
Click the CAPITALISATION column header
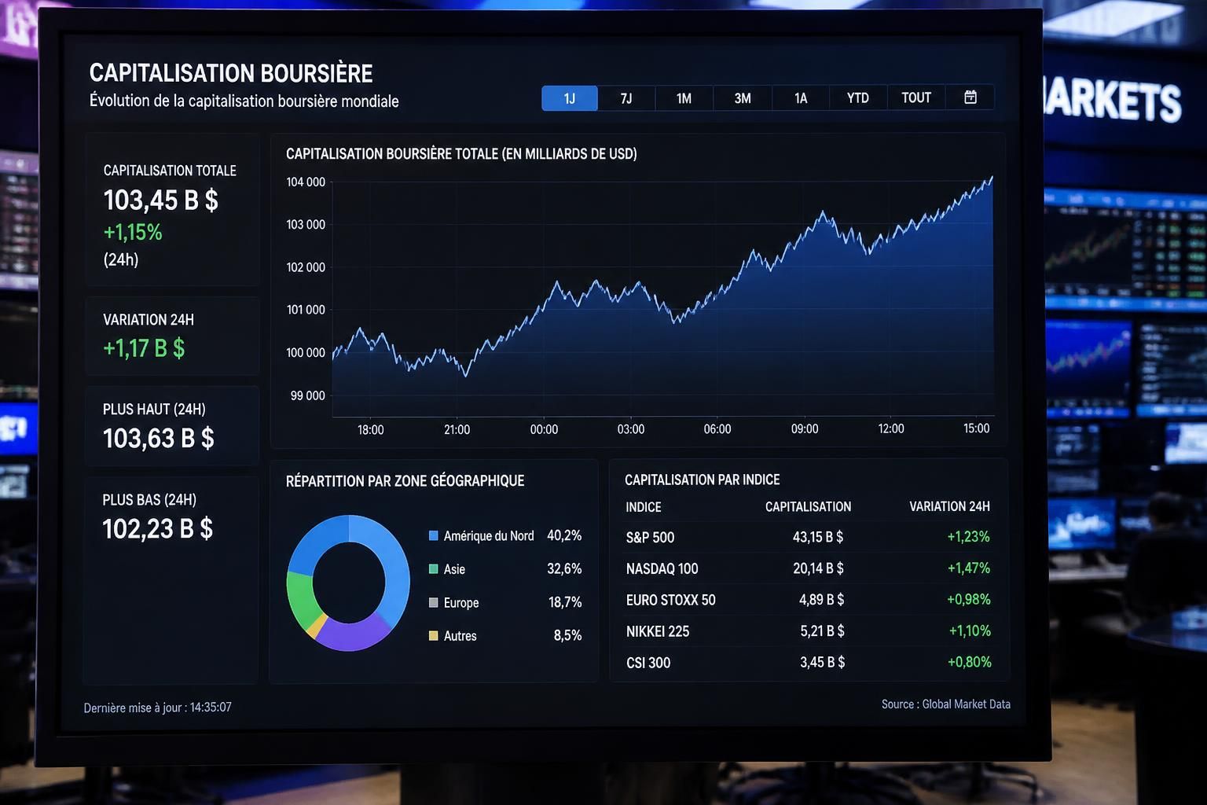[x=808, y=507]
